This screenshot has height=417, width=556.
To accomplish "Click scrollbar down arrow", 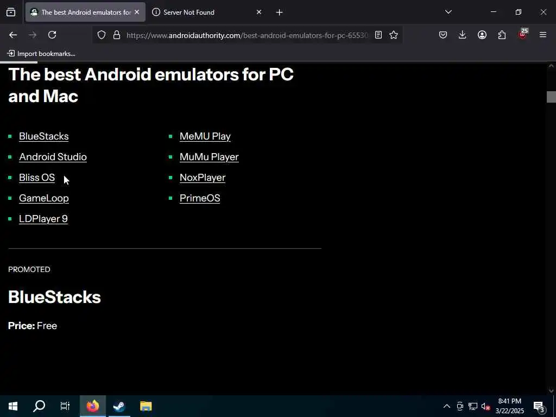I will (551, 390).
